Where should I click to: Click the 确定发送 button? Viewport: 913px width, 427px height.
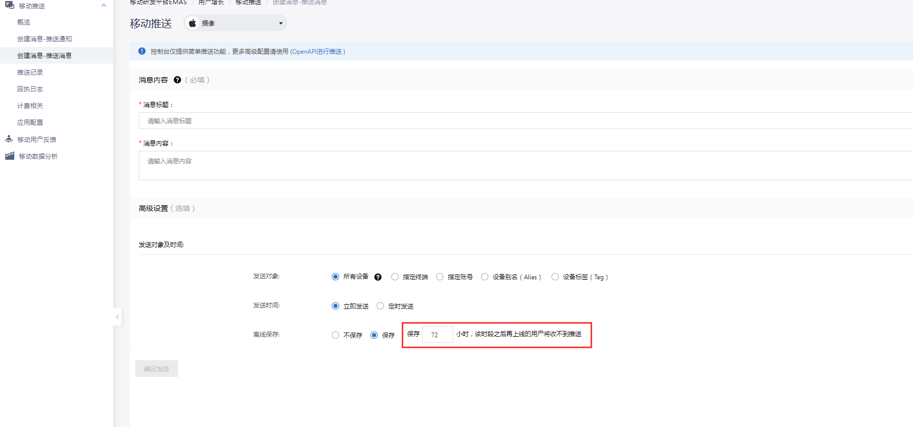point(157,369)
